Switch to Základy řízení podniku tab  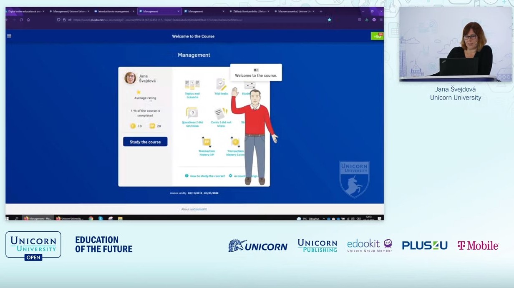pyautogui.click(x=249, y=11)
